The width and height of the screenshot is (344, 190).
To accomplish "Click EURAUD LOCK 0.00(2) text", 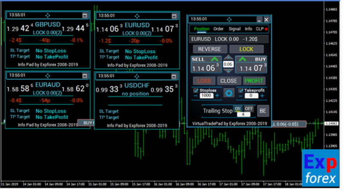I will coord(47,93).
